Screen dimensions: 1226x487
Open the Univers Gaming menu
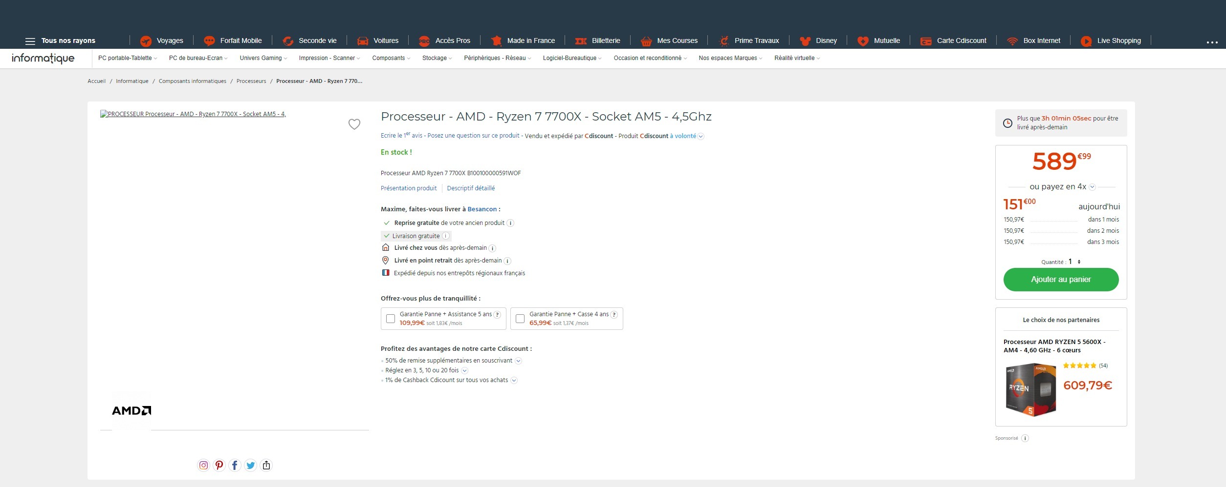[x=263, y=58]
